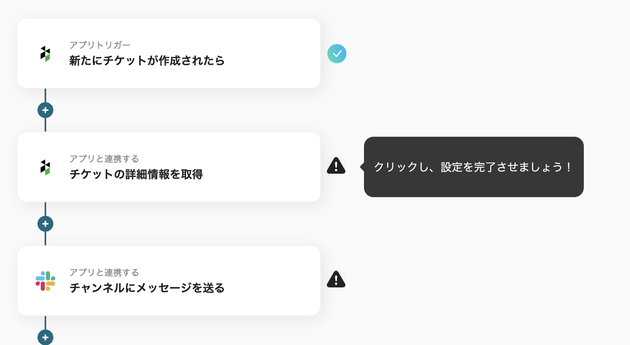The image size is (630, 345).
Task: Click アプリと連携する label on Zendesk action card
Action: pos(104,159)
